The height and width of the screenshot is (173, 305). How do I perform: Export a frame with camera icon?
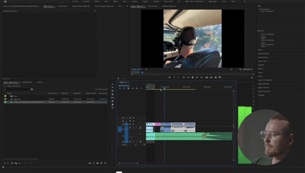(216, 77)
